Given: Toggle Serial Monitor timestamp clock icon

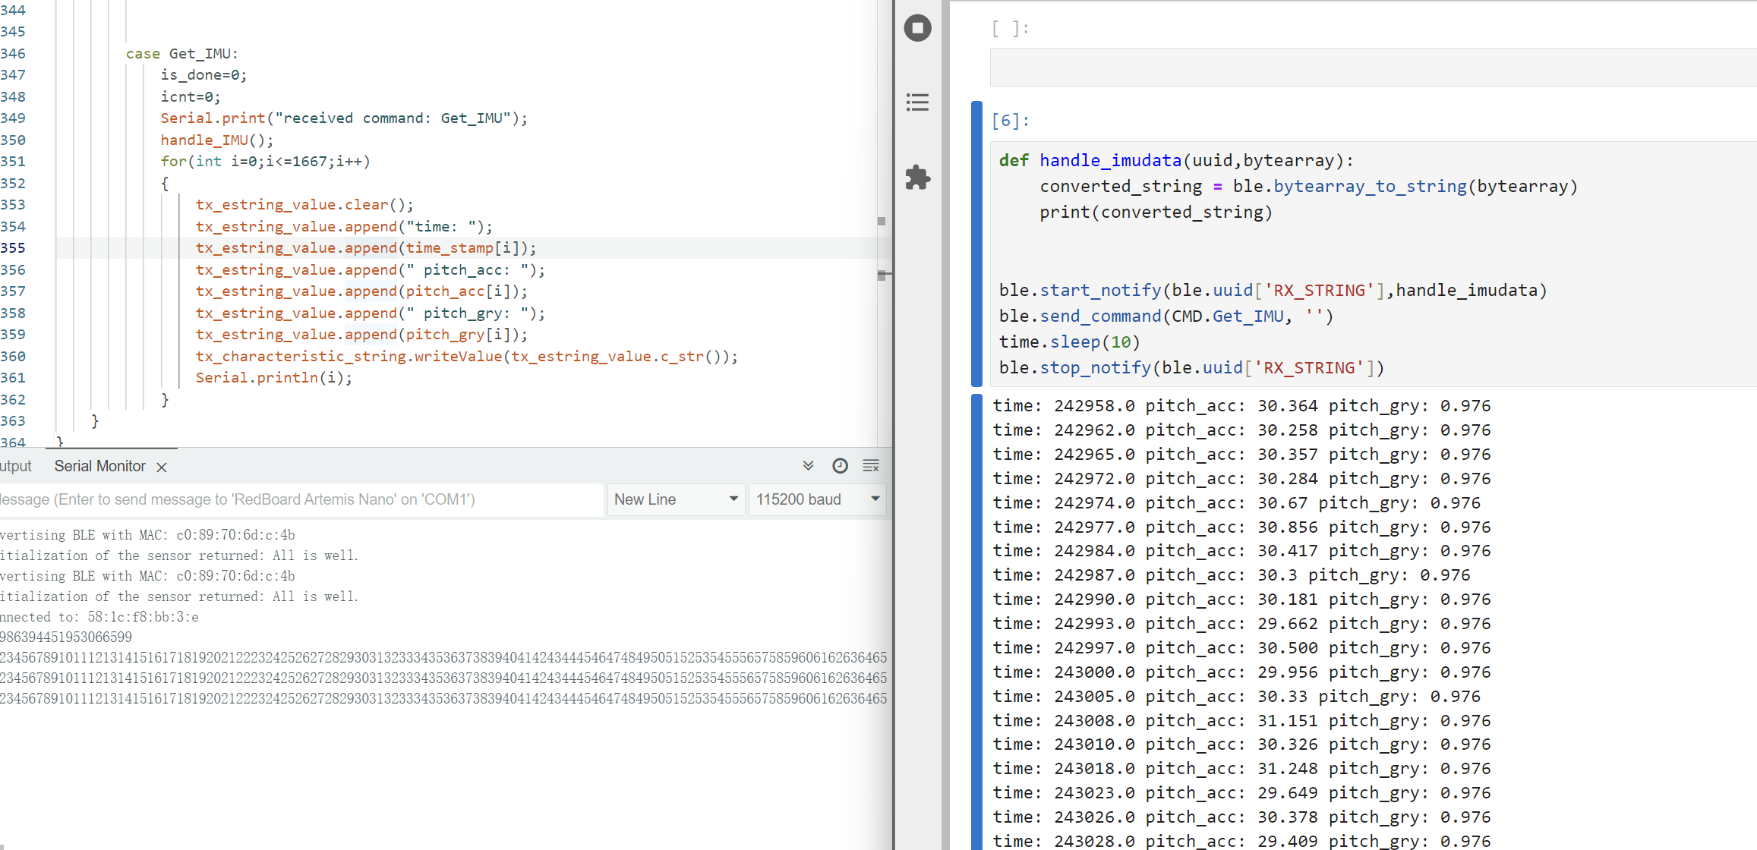Looking at the screenshot, I should click(x=840, y=466).
